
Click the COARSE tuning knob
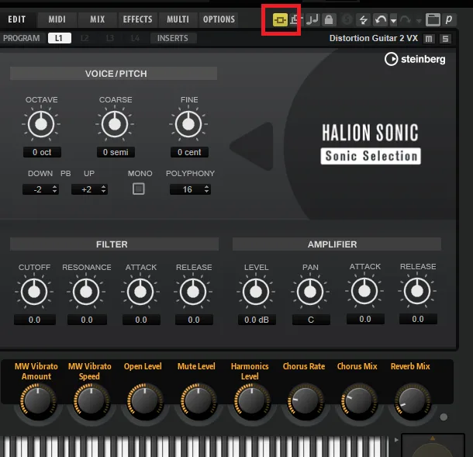(115, 124)
